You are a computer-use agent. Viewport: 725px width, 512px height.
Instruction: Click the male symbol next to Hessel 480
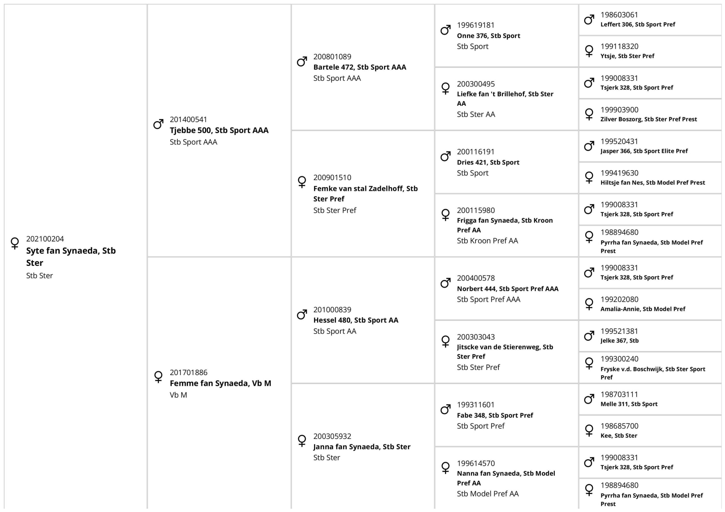(302, 314)
